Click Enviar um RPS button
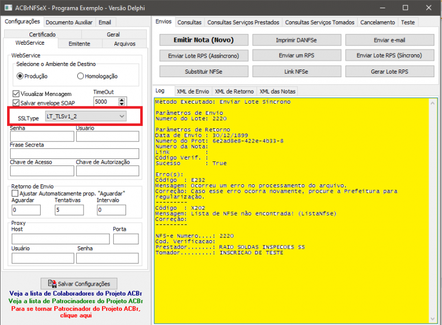The image size is (442, 325). [x=296, y=55]
